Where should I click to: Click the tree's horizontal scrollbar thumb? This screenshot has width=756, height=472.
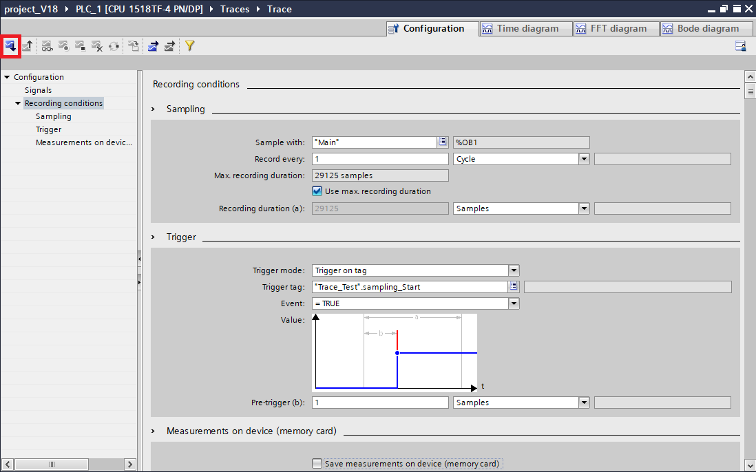52,464
